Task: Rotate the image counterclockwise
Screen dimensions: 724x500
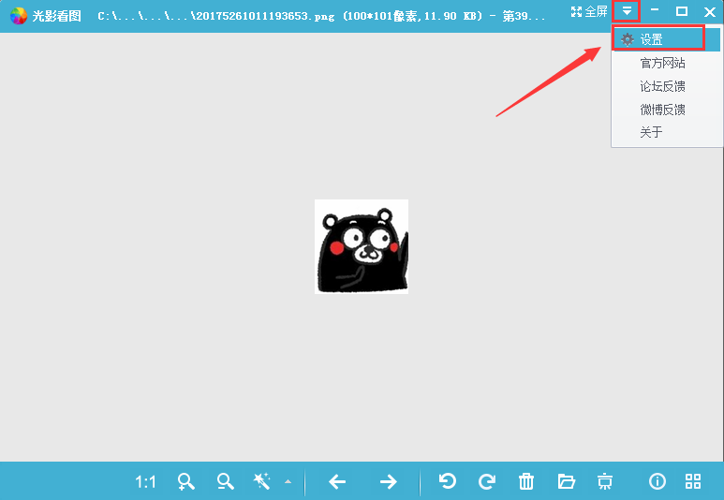Action: pyautogui.click(x=448, y=482)
